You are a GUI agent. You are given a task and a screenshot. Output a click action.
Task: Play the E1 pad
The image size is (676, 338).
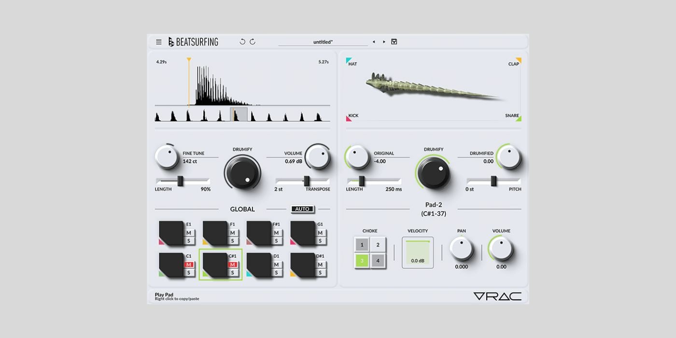click(x=171, y=233)
